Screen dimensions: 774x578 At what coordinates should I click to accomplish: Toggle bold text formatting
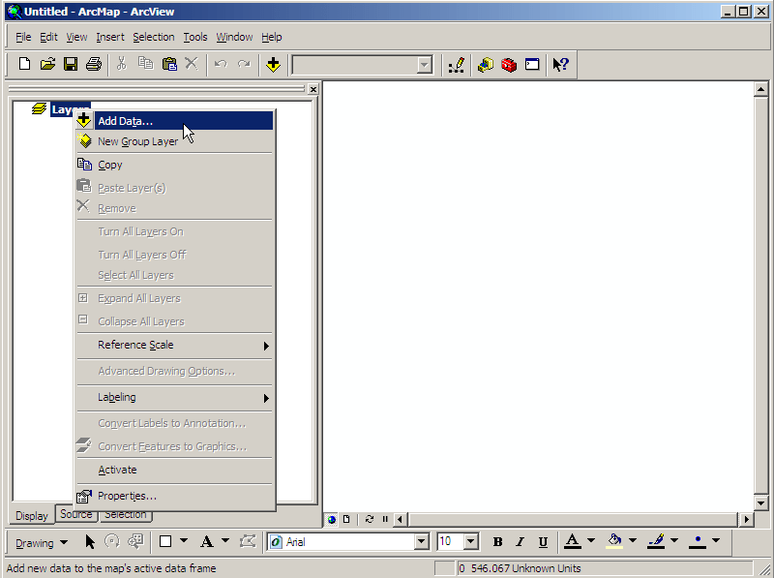(x=497, y=542)
